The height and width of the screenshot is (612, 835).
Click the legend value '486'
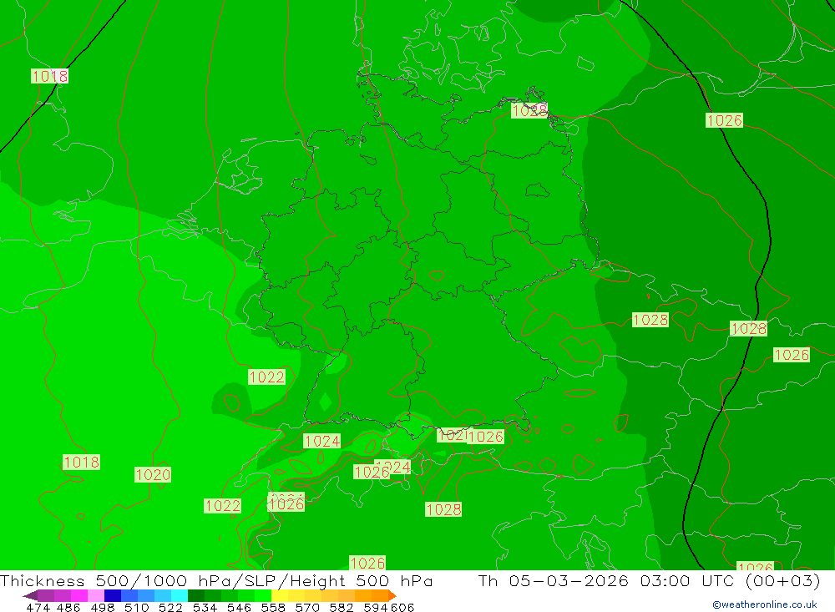coord(68,607)
